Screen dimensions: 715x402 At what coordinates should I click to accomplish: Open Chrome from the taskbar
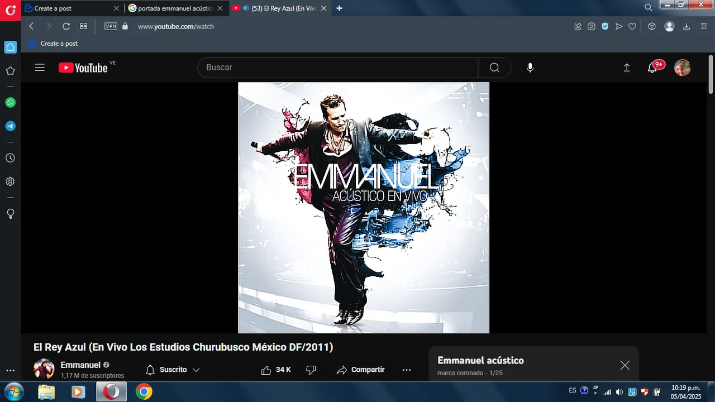144,392
